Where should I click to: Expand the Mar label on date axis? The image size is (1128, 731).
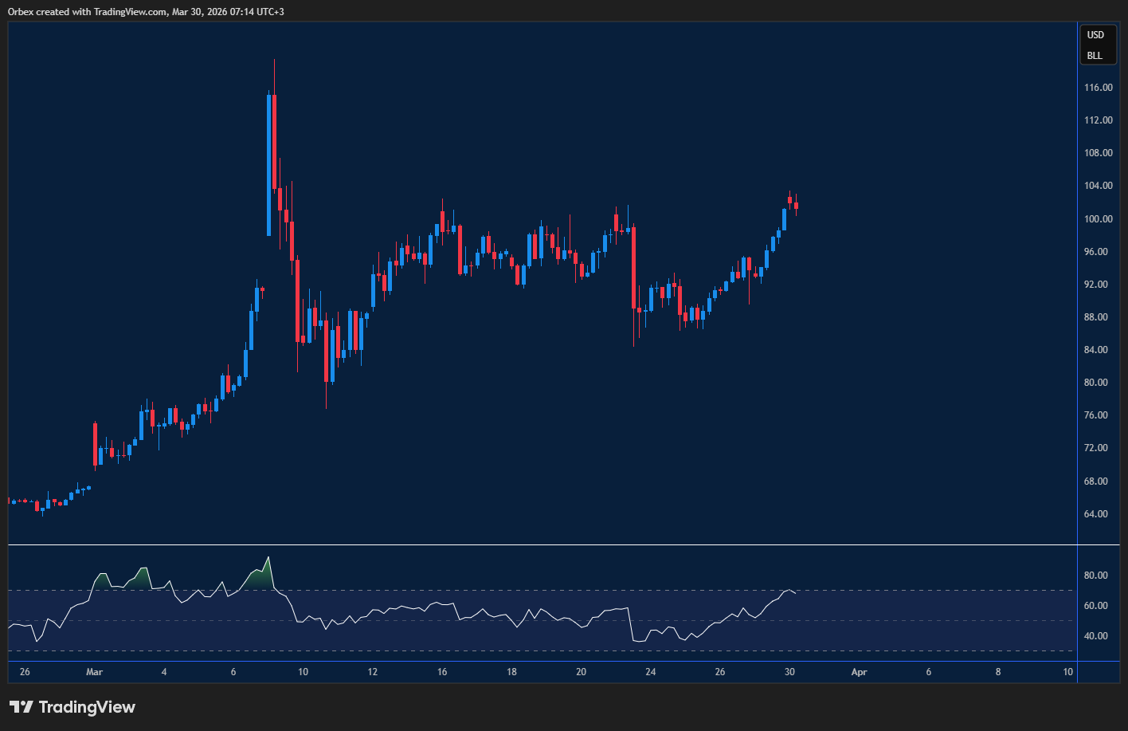tap(95, 672)
